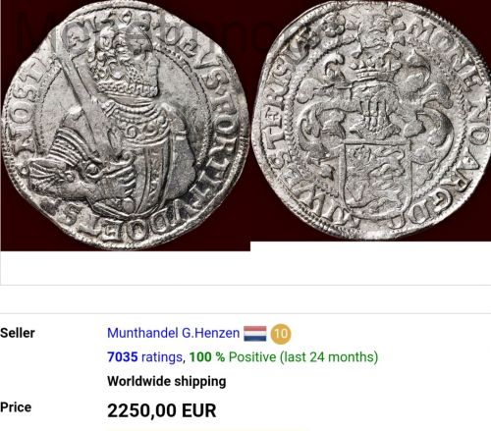Click the Worldwide shipping text

[167, 381]
